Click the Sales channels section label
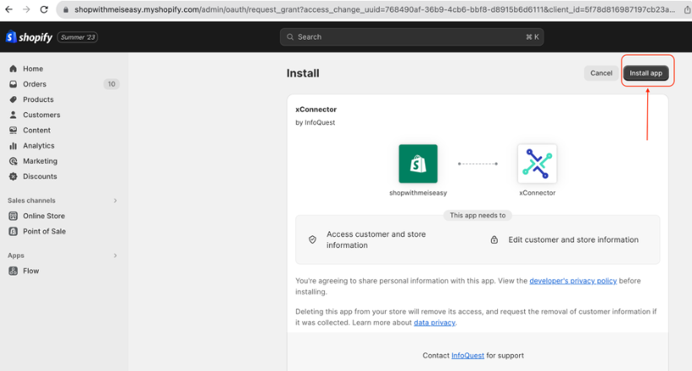692x371 pixels. [31, 201]
